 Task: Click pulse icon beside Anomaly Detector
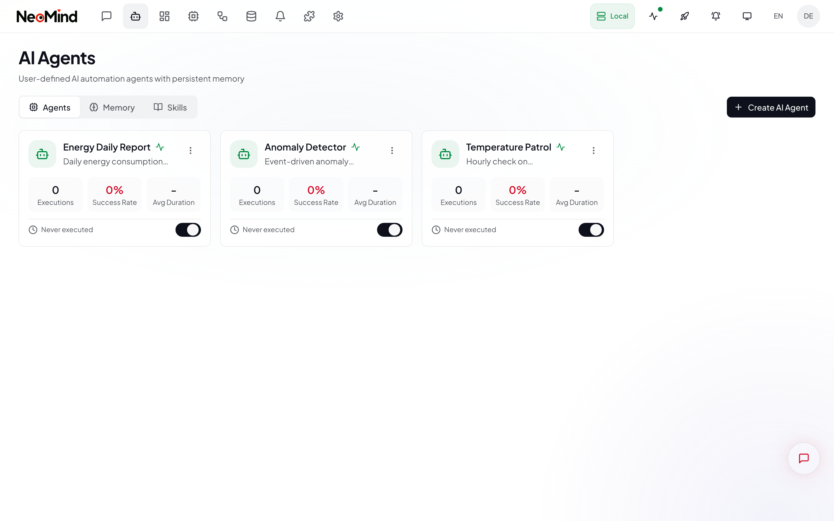click(x=356, y=147)
